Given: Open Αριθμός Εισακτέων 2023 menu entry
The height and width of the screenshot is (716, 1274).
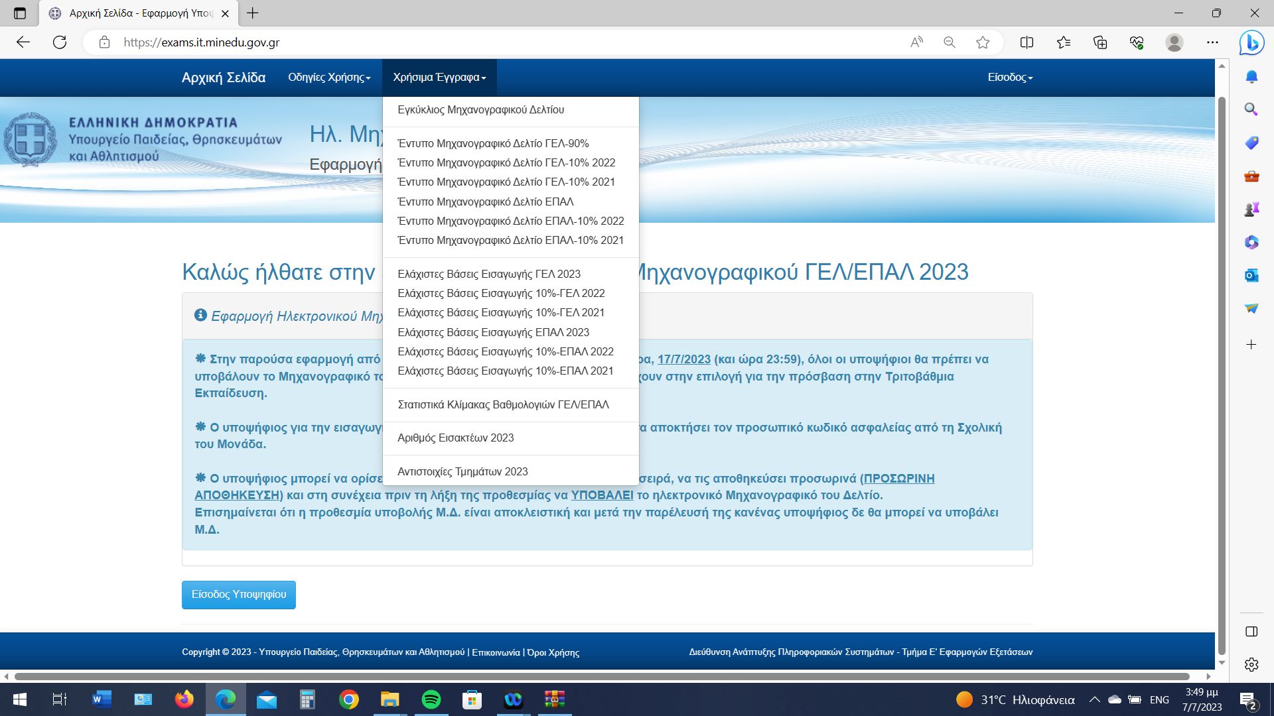Looking at the screenshot, I should [455, 438].
